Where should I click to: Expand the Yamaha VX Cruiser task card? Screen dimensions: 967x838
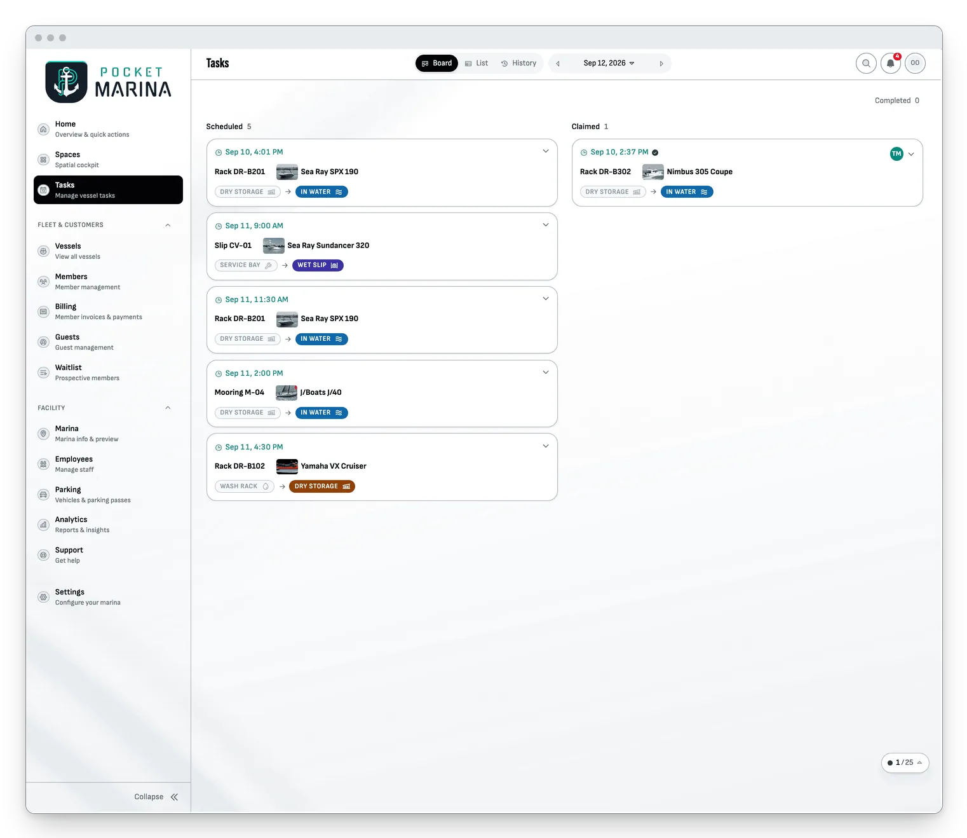pyautogui.click(x=546, y=446)
